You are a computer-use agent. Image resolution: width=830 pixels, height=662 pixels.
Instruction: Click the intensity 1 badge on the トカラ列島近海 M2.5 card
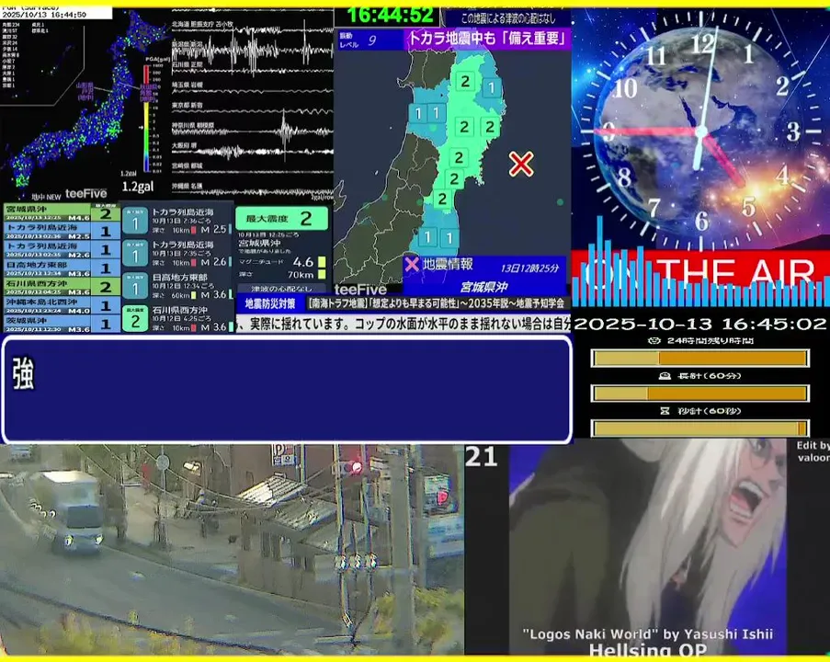pyautogui.click(x=135, y=221)
